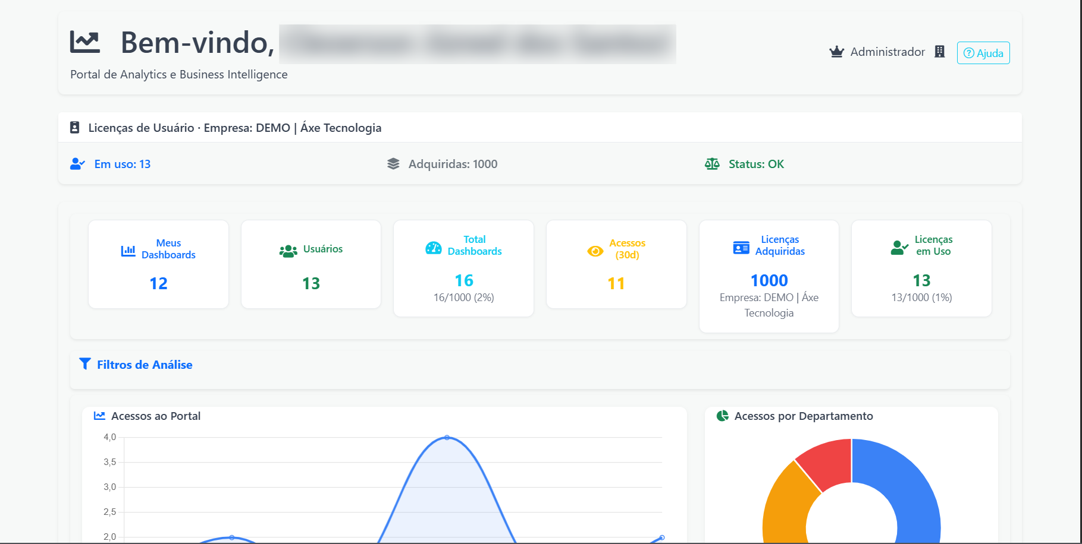Open the Ajuda help button
The width and height of the screenshot is (1082, 544).
pyautogui.click(x=983, y=53)
